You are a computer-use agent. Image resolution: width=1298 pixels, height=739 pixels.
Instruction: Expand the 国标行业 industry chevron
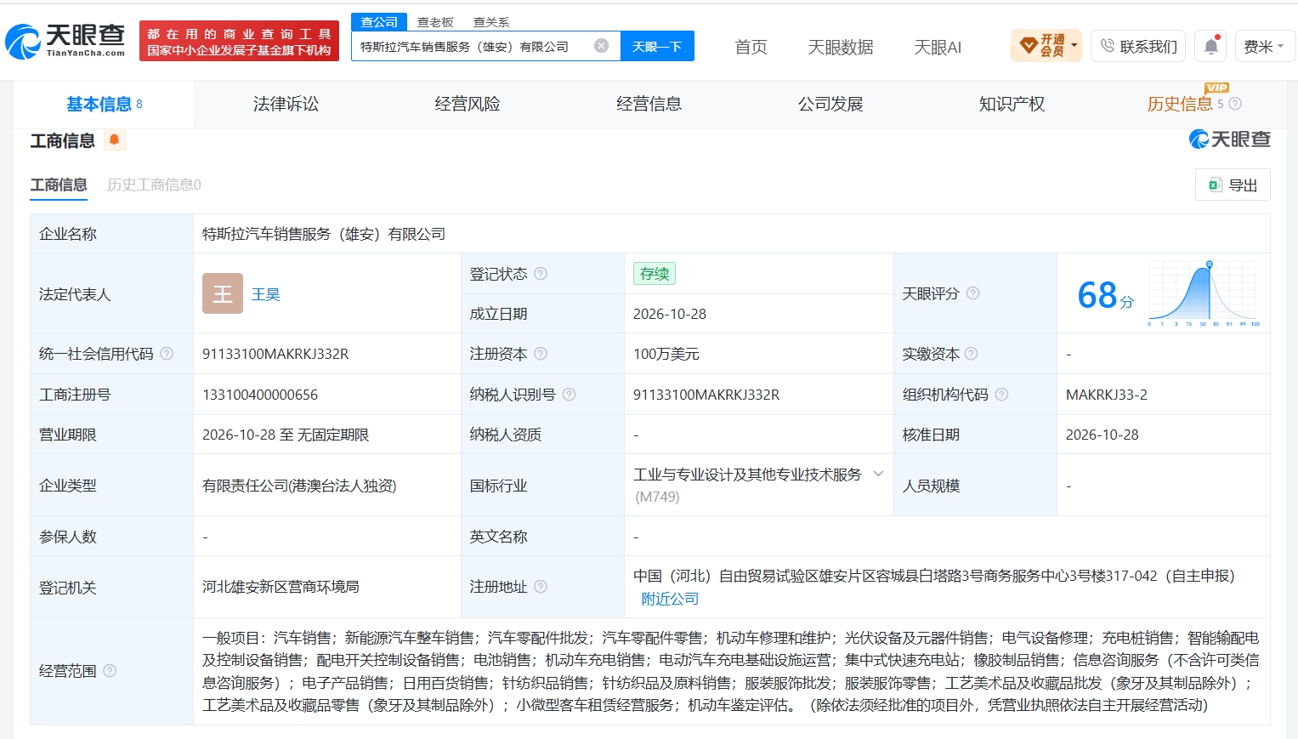(879, 475)
